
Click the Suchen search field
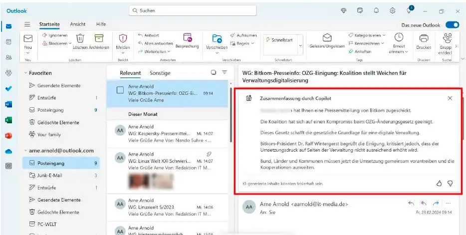[193, 10]
